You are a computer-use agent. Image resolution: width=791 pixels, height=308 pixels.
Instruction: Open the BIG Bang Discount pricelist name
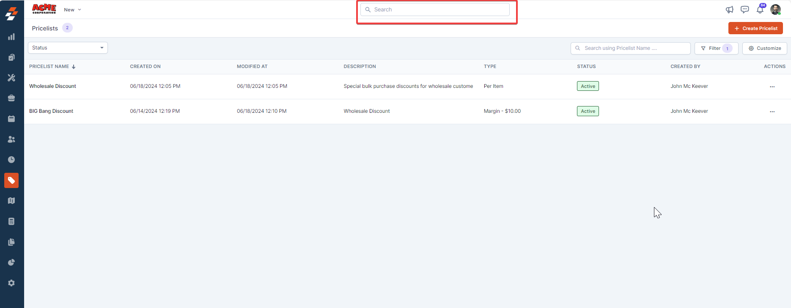pos(51,111)
